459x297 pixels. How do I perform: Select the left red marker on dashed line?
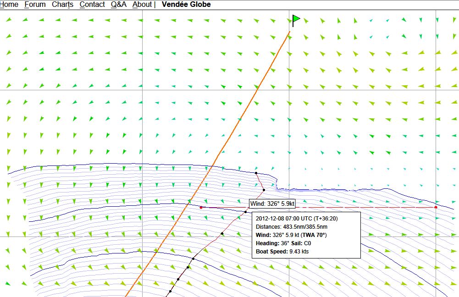201,208
